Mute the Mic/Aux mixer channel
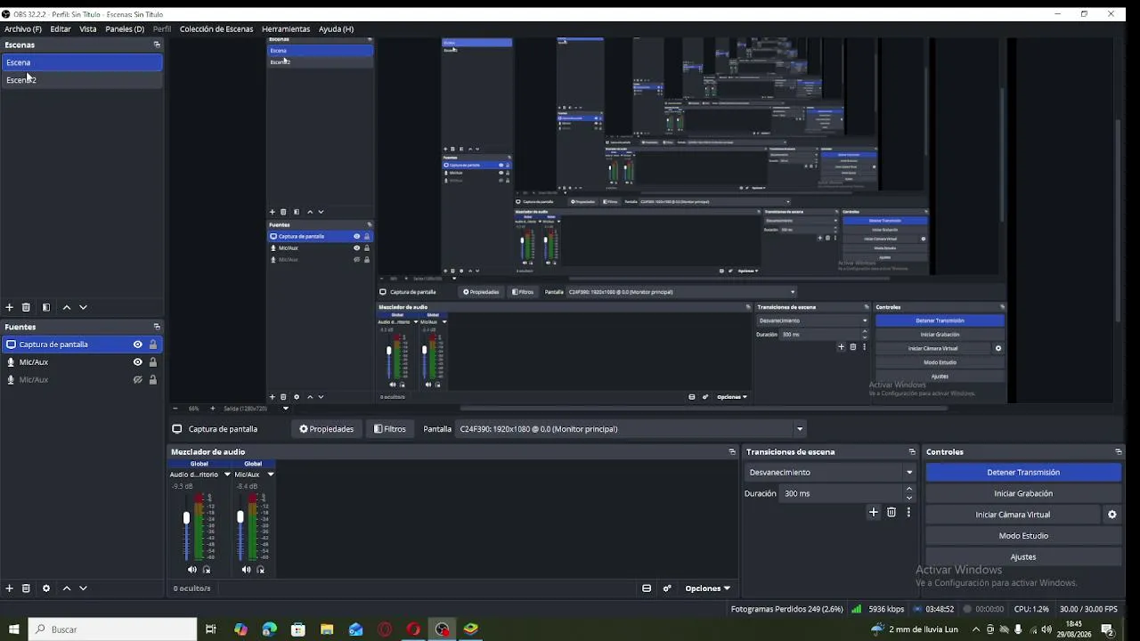This screenshot has width=1140, height=641. (247, 570)
